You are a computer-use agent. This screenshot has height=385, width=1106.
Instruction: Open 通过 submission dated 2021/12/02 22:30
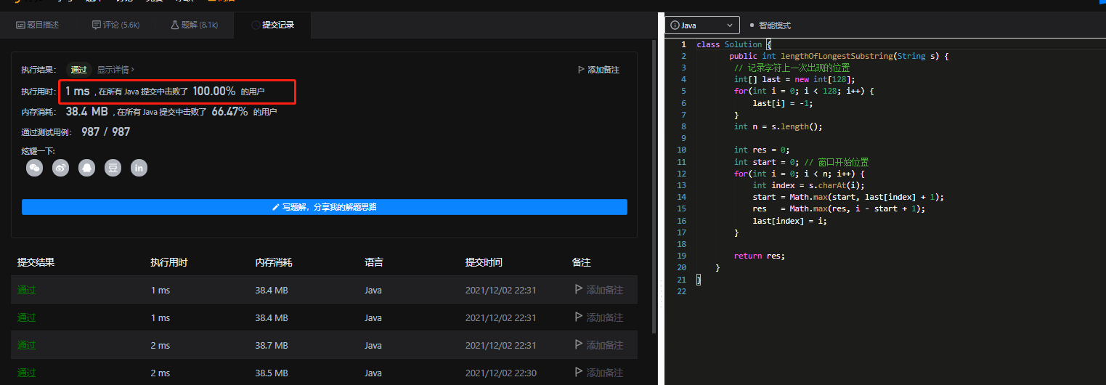(27, 373)
